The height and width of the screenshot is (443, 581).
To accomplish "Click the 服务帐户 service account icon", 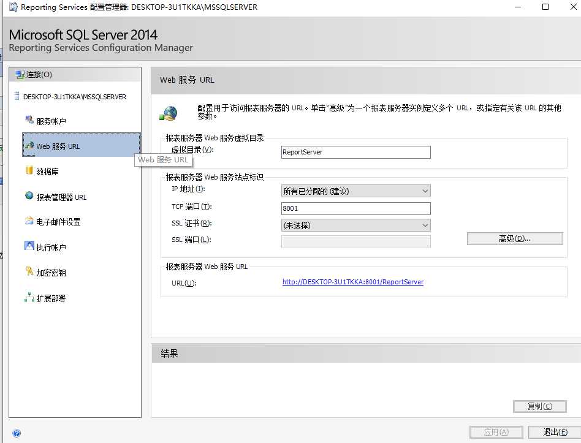I will 29,120.
